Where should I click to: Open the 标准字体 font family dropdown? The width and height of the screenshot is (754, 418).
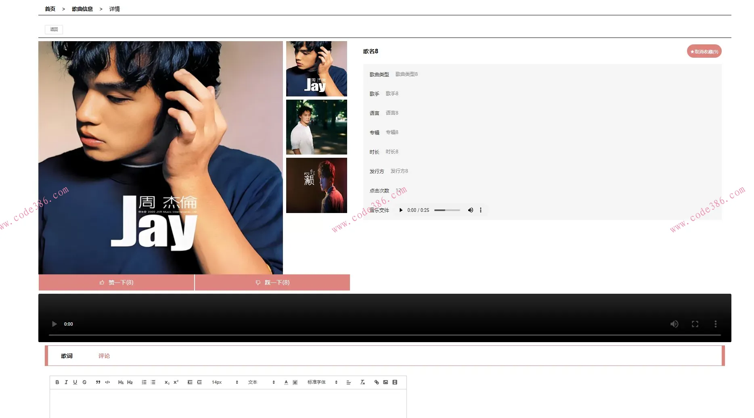coord(322,382)
